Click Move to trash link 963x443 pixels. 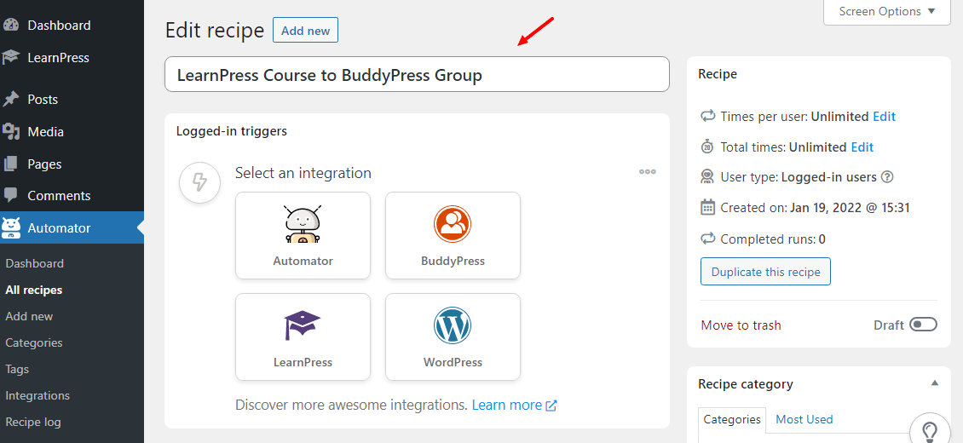click(x=741, y=325)
